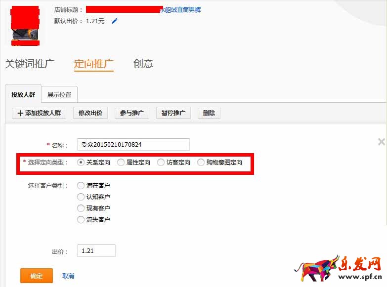Viewport: 387px width, 287px height.
Task: Choose the 属性定向 radio option
Action: (121, 162)
